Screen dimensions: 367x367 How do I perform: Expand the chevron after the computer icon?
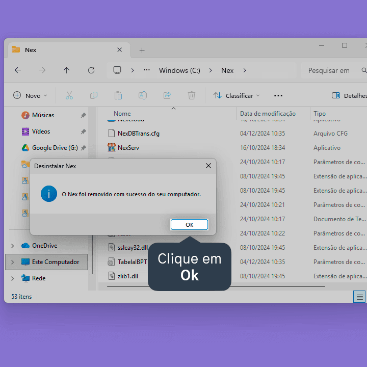[x=133, y=70]
